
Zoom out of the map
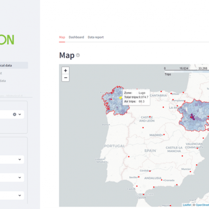coord(66,78)
